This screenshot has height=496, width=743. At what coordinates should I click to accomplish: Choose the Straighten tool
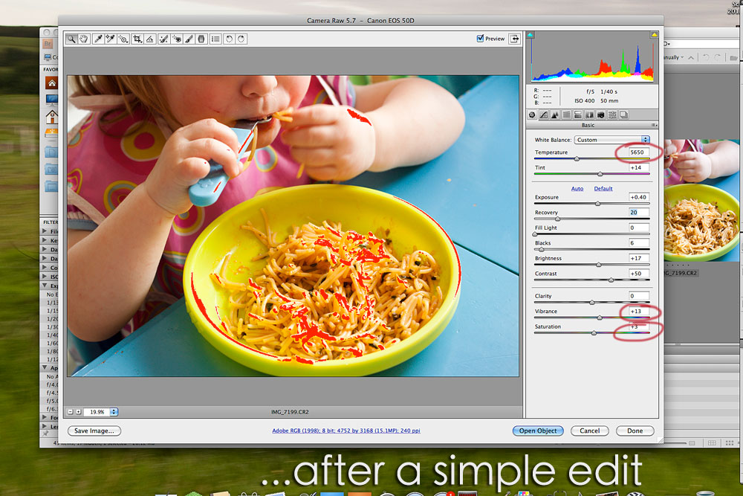[149, 39]
